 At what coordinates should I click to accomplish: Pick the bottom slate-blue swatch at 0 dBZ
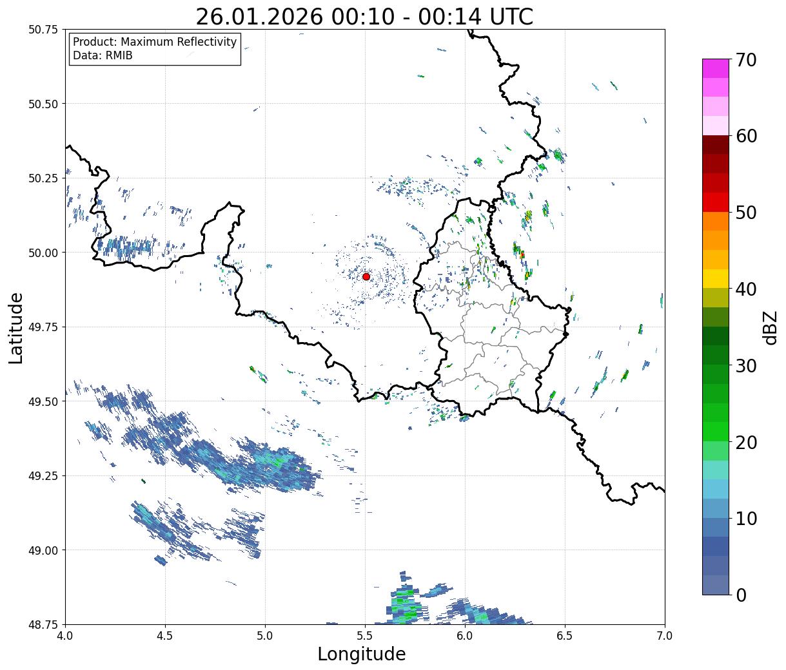click(715, 584)
